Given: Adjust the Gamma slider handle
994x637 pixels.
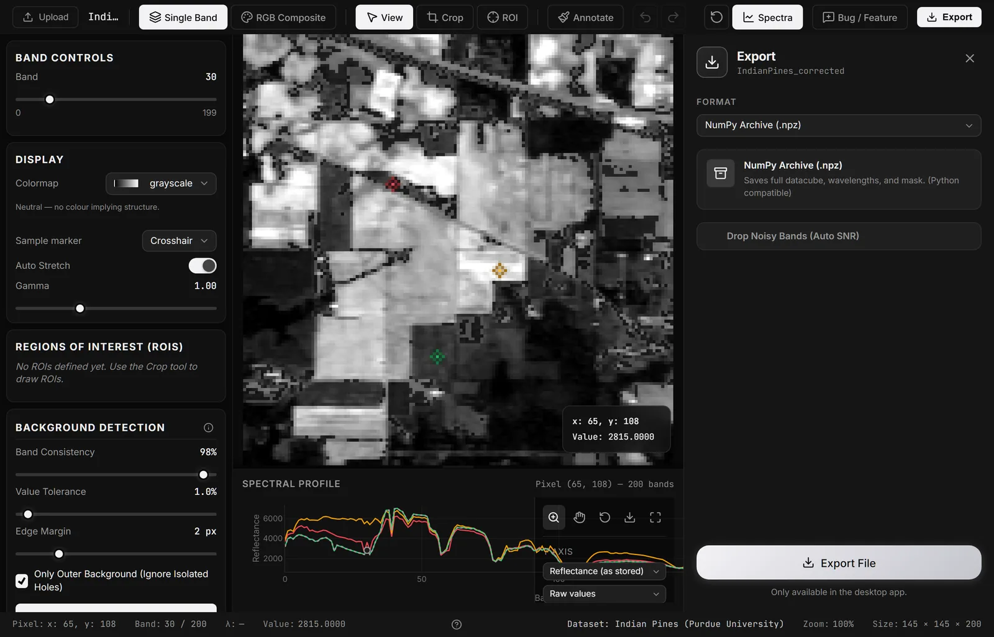Looking at the screenshot, I should click(x=80, y=309).
